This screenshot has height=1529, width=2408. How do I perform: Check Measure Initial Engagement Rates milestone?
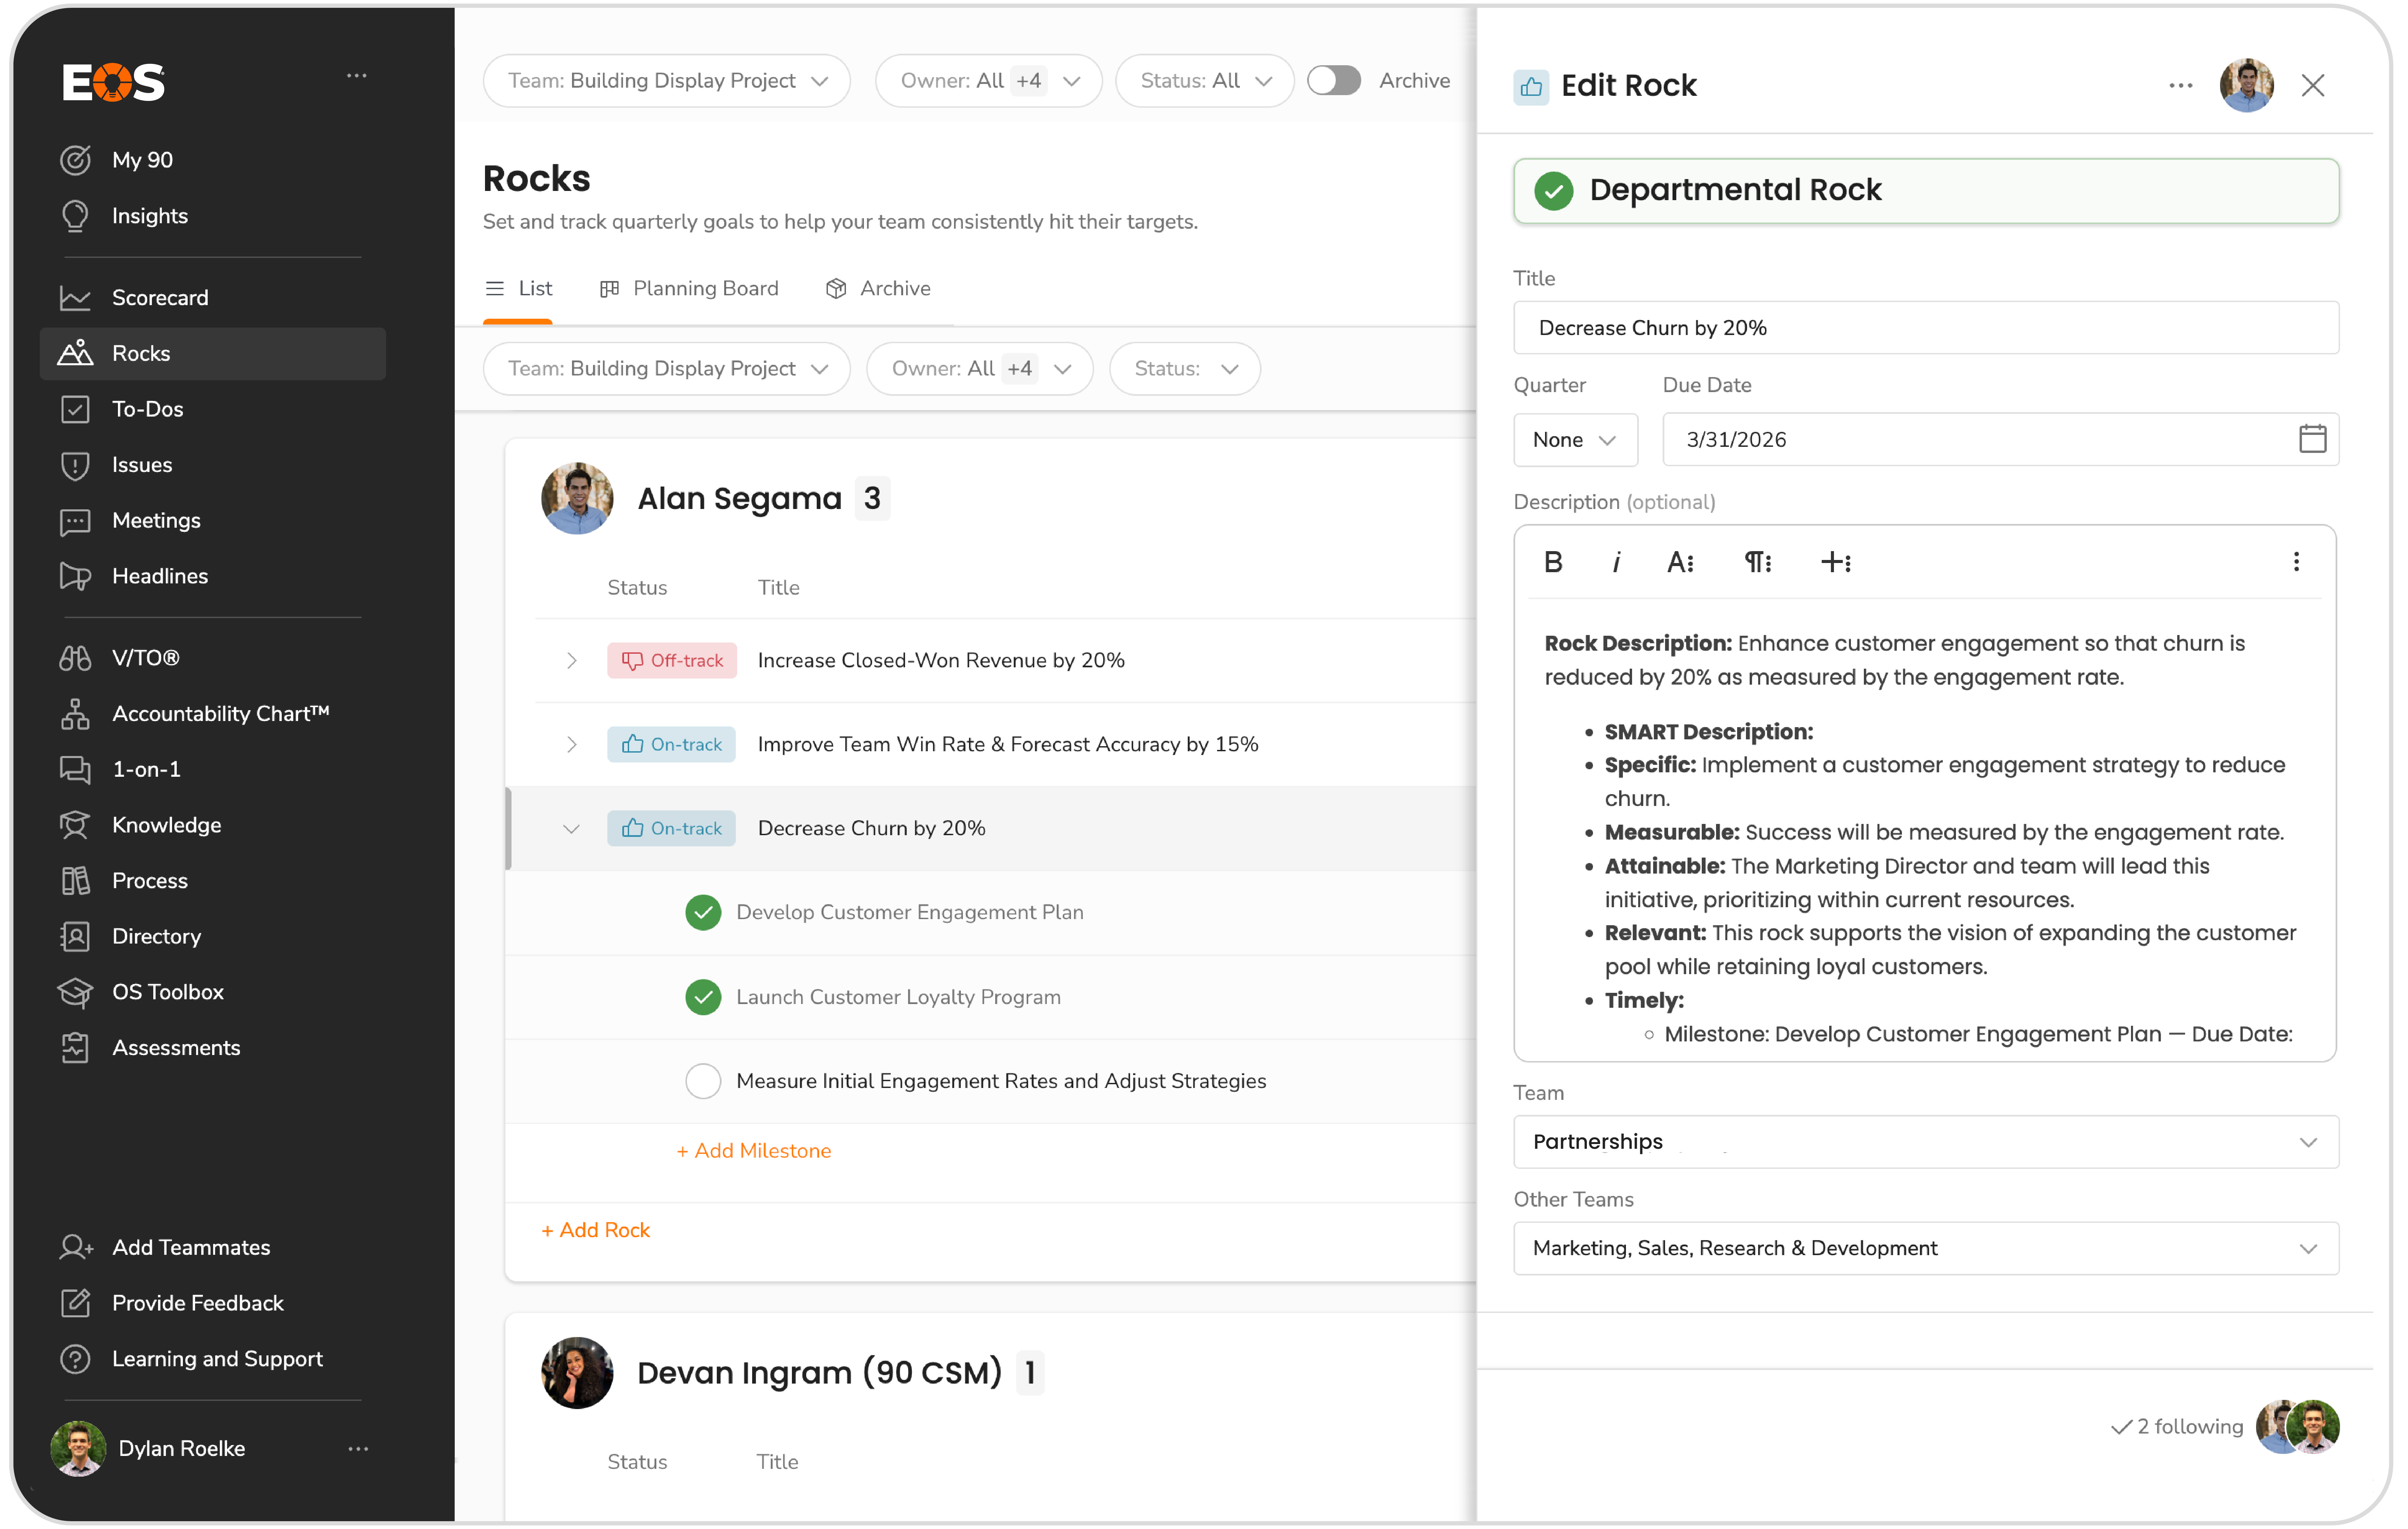coord(703,1081)
